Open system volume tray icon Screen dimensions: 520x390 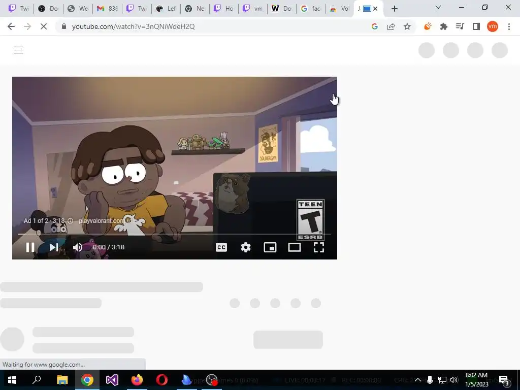(x=454, y=380)
